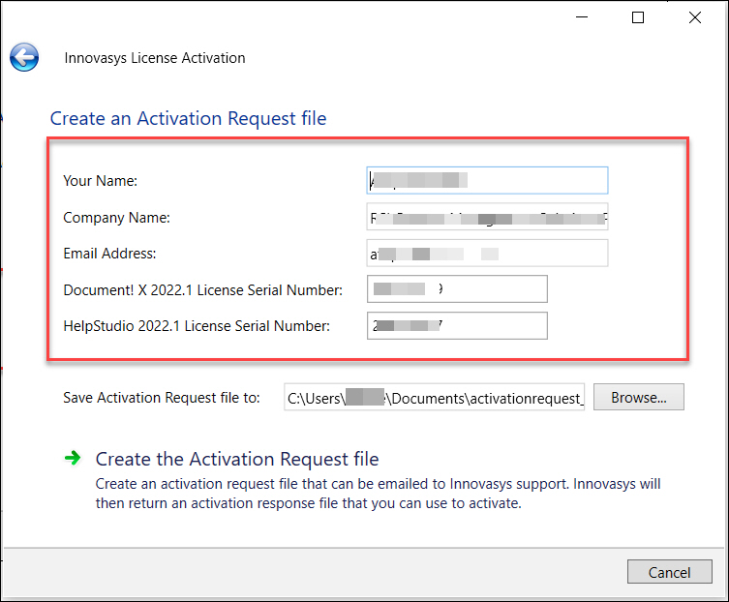Click 'HelpStudio 2022.1 License Serial Number:' label
The image size is (729, 602).
click(197, 326)
